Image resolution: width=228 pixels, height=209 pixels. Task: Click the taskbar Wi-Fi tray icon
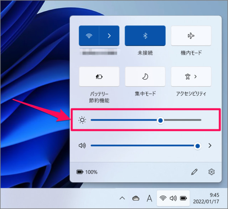click(x=163, y=198)
